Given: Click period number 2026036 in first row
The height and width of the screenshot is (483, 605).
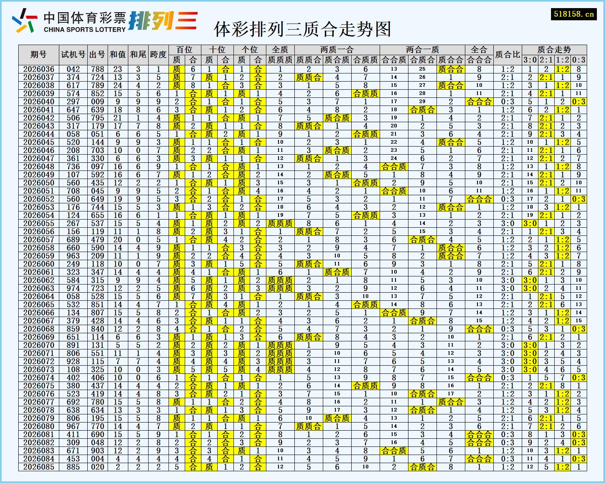Looking at the screenshot, I should [x=39, y=69].
